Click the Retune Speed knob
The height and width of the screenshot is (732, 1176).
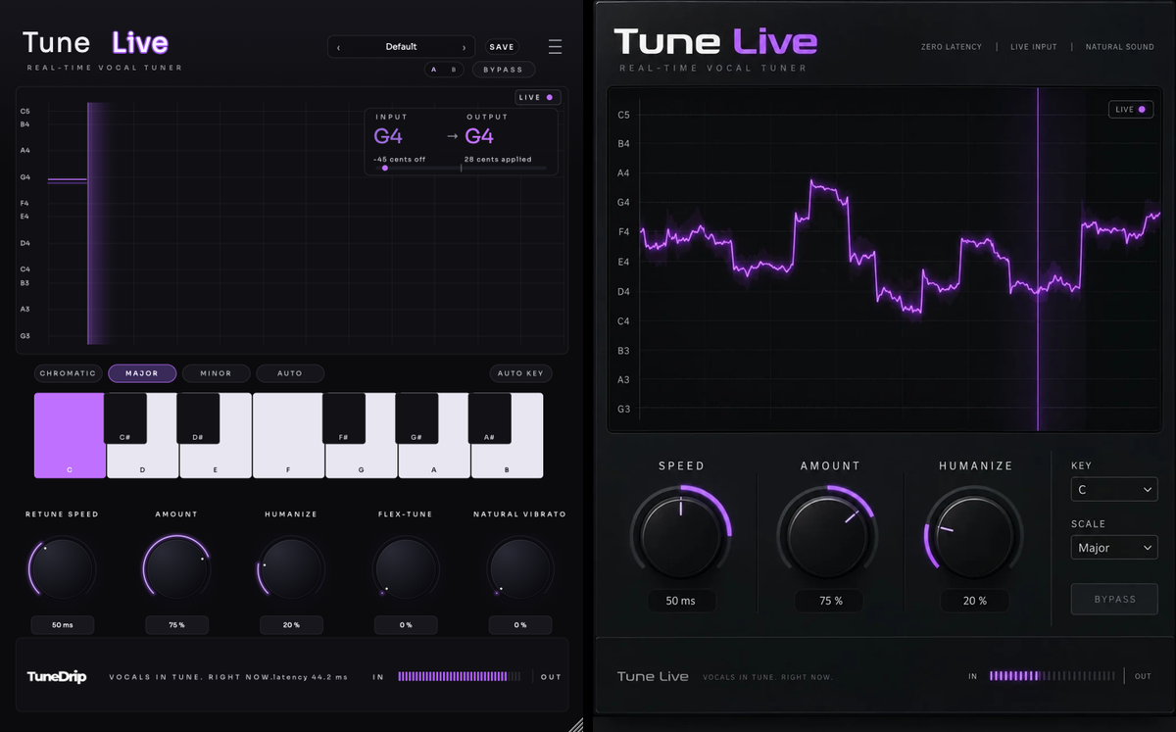pos(62,568)
